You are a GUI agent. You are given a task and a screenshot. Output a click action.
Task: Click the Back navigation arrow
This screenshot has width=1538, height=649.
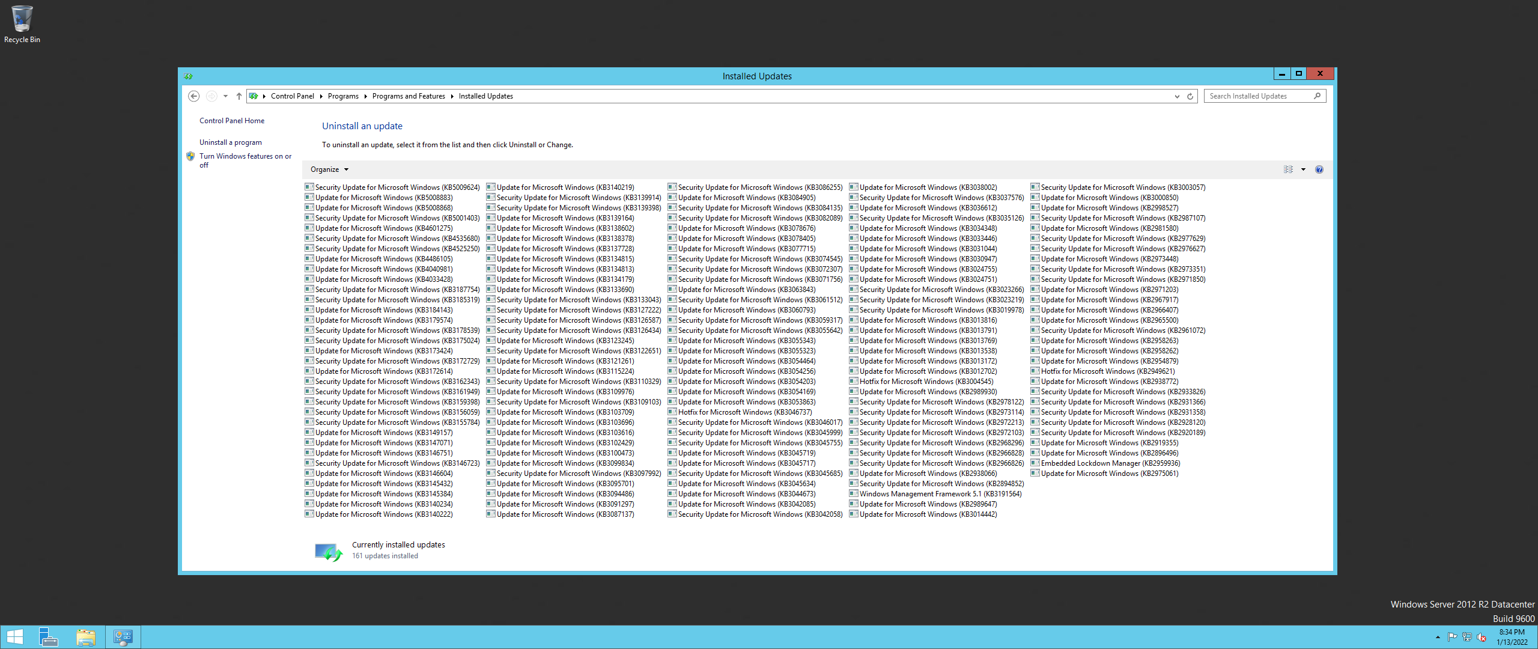coord(193,96)
